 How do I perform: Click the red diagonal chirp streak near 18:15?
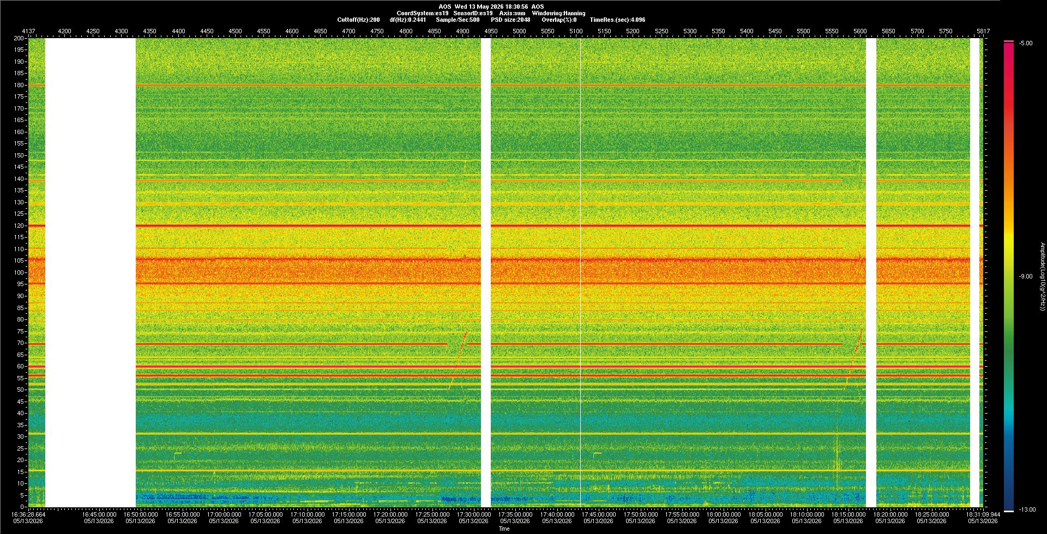tap(853, 358)
